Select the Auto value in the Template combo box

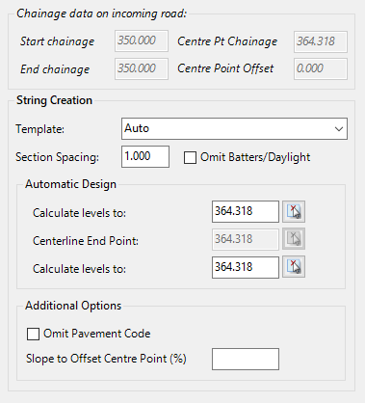click(x=137, y=128)
